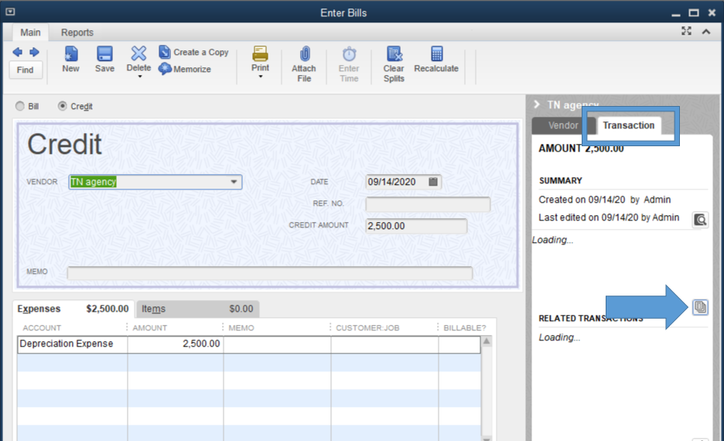
Task: Click the Account column header
Action: click(x=42, y=328)
